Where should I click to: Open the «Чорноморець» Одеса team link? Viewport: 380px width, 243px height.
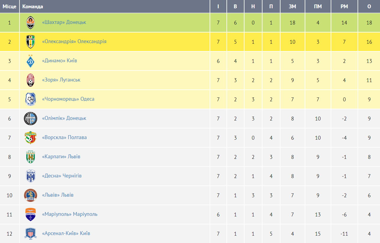68,99
